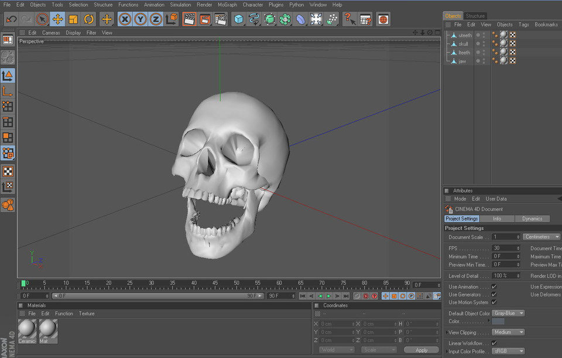Select the Rotate tool
Screen dimensions: 562x358
coord(88,19)
